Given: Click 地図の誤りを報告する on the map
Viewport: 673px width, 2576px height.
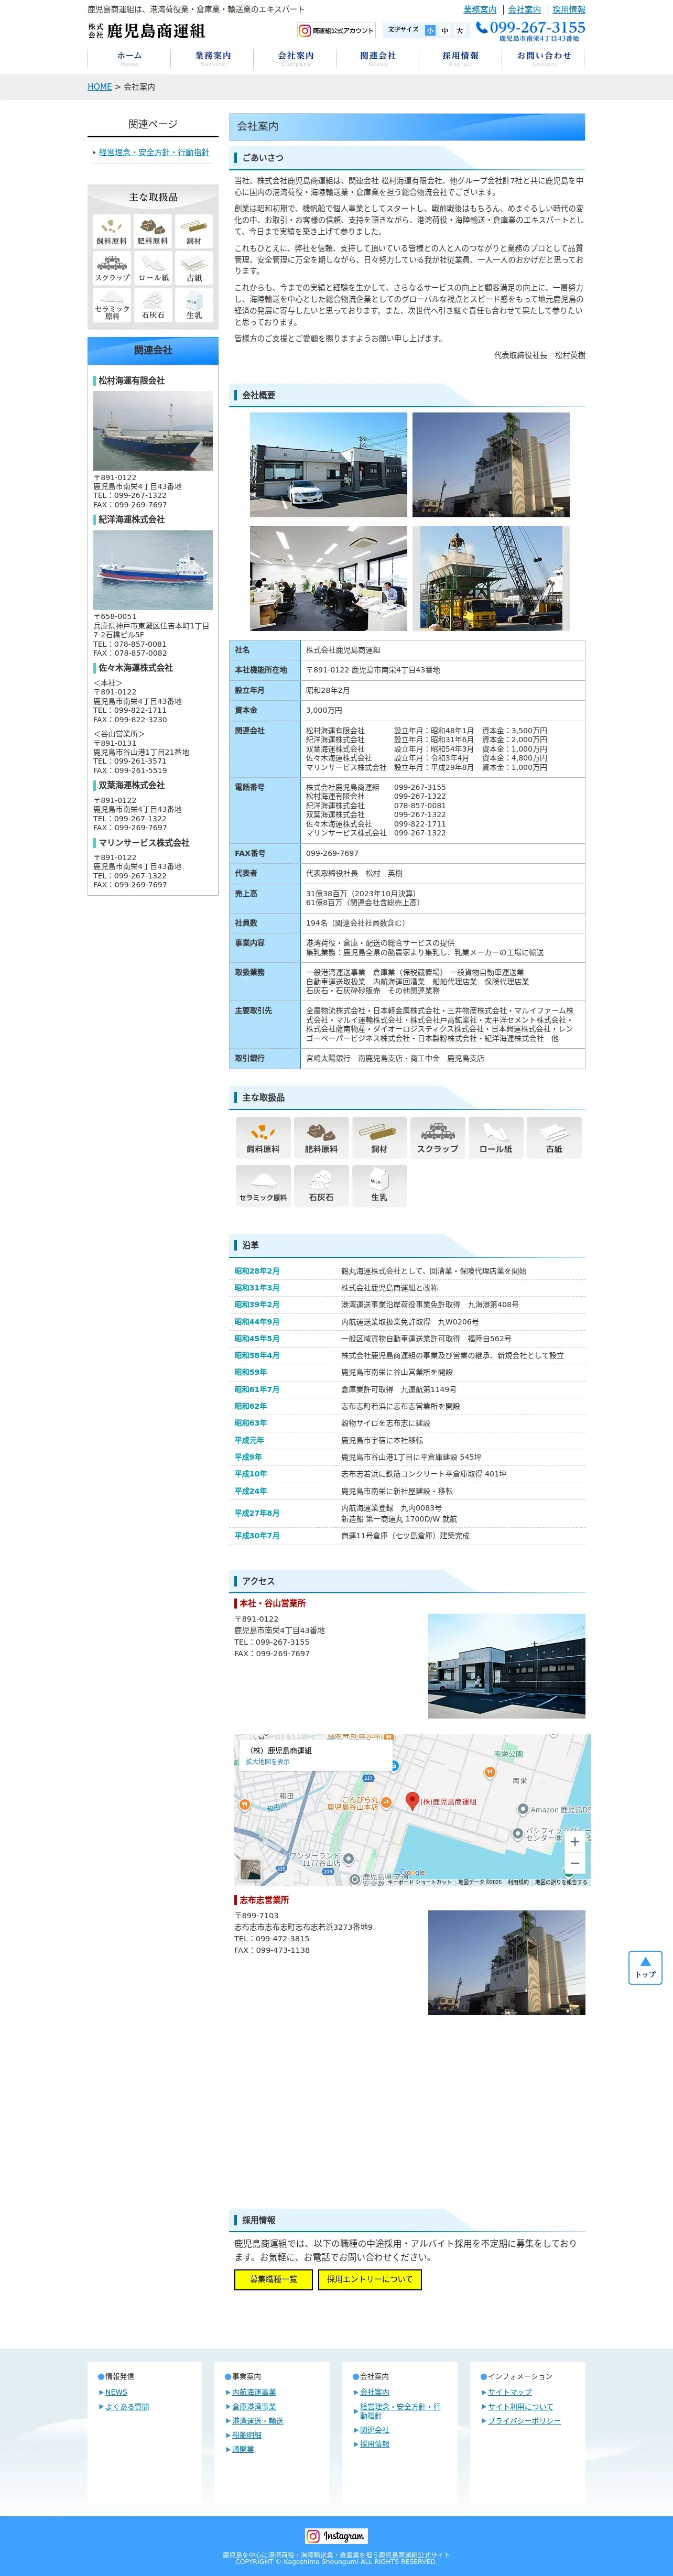Looking at the screenshot, I should pos(561,1882).
